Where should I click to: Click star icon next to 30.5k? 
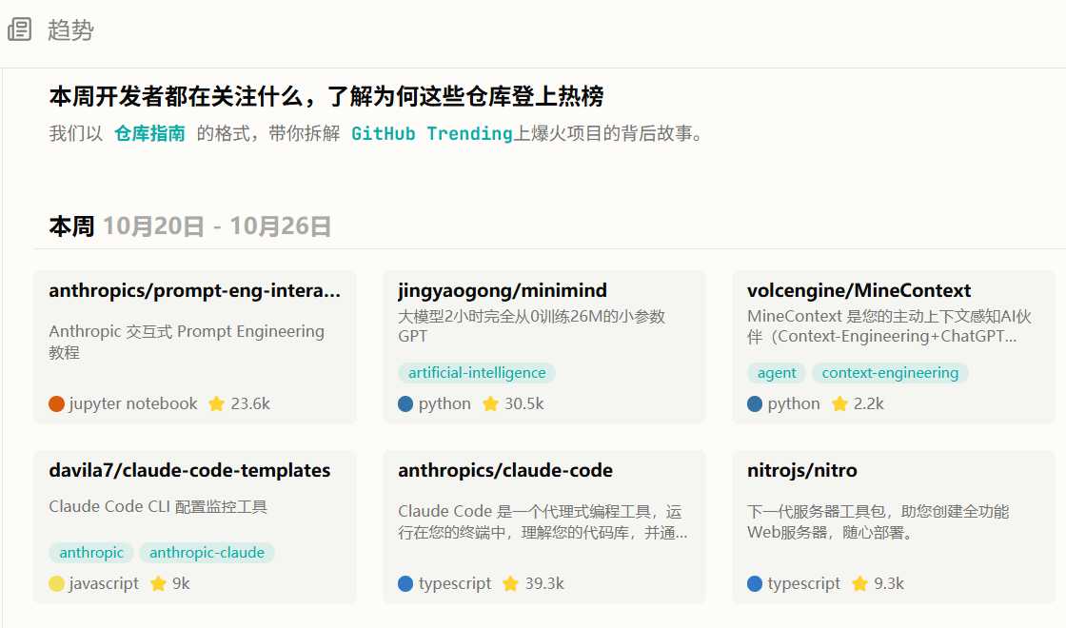coord(490,403)
